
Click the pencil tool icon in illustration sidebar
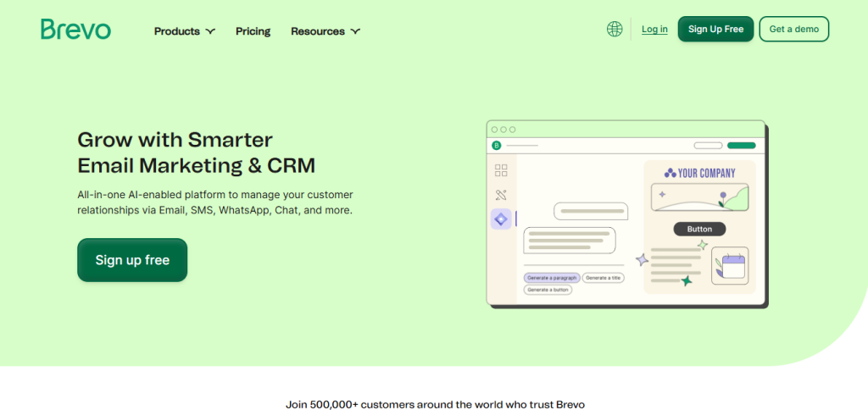point(501,195)
